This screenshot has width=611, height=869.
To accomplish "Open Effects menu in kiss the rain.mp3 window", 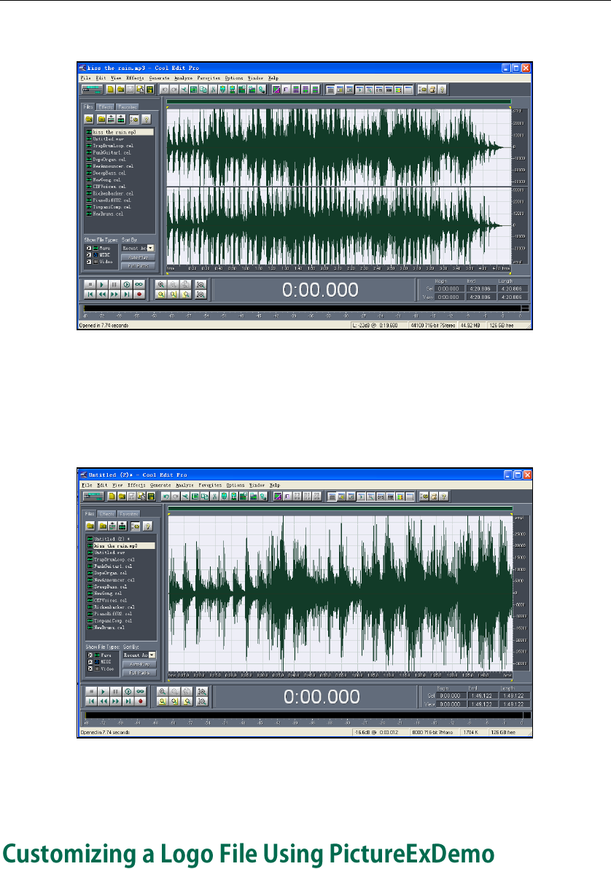I will 135,78.
